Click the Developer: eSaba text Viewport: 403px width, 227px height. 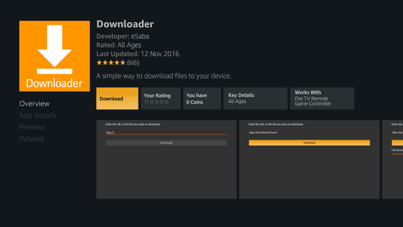coord(123,36)
